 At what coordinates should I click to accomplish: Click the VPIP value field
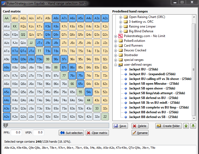pos(39,133)
